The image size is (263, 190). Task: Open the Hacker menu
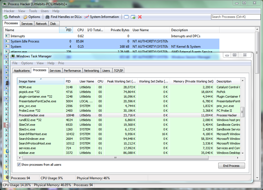click(9, 11)
